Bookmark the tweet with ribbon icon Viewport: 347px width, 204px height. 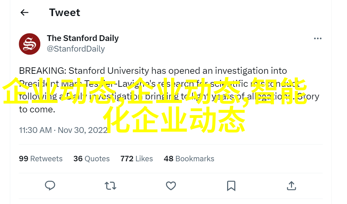point(231,186)
